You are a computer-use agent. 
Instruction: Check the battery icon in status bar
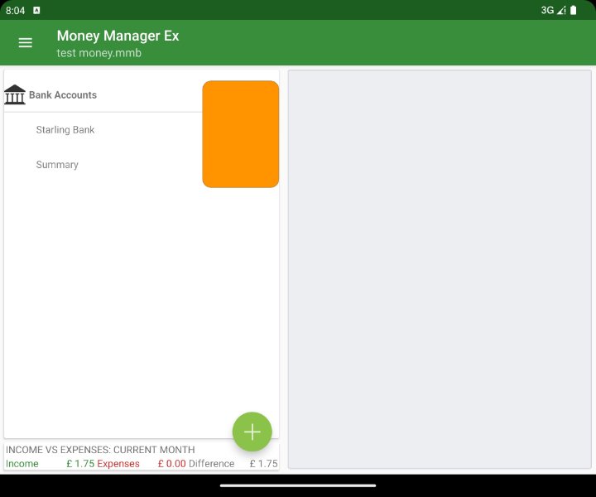pyautogui.click(x=573, y=10)
